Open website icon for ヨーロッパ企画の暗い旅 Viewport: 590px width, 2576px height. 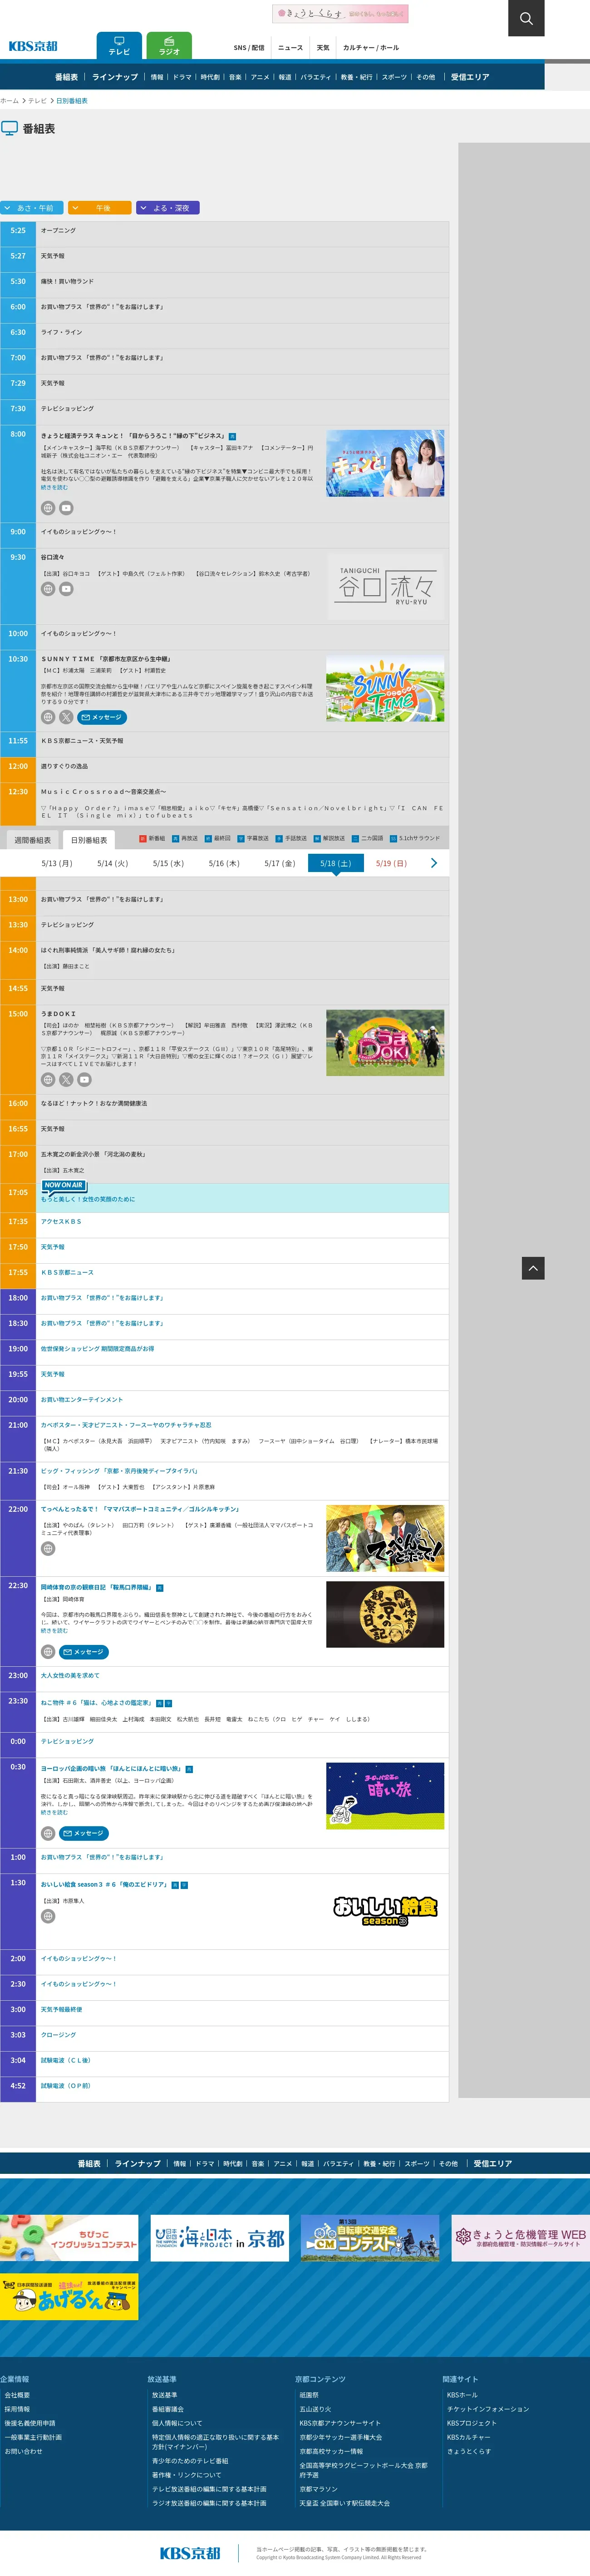point(48,1833)
